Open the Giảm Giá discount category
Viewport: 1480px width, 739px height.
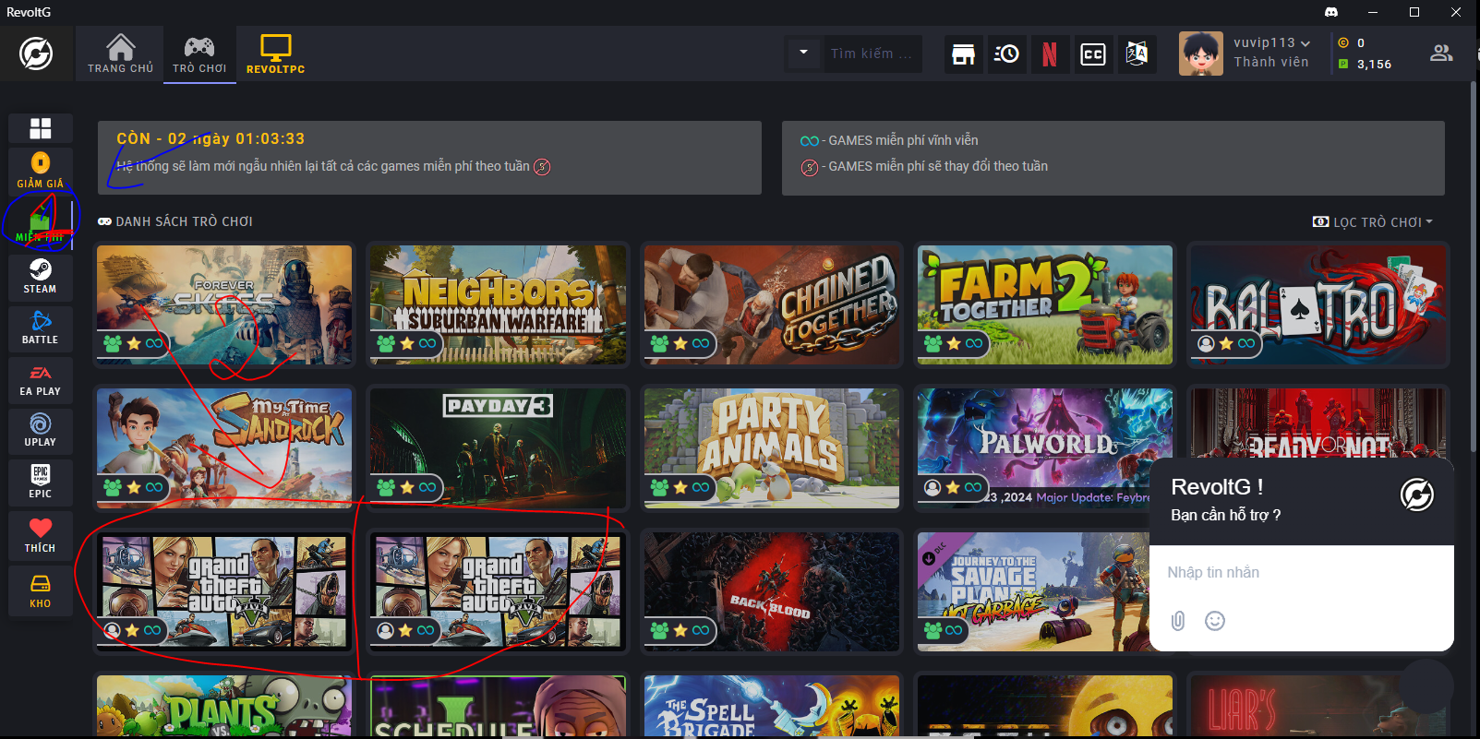pos(40,171)
